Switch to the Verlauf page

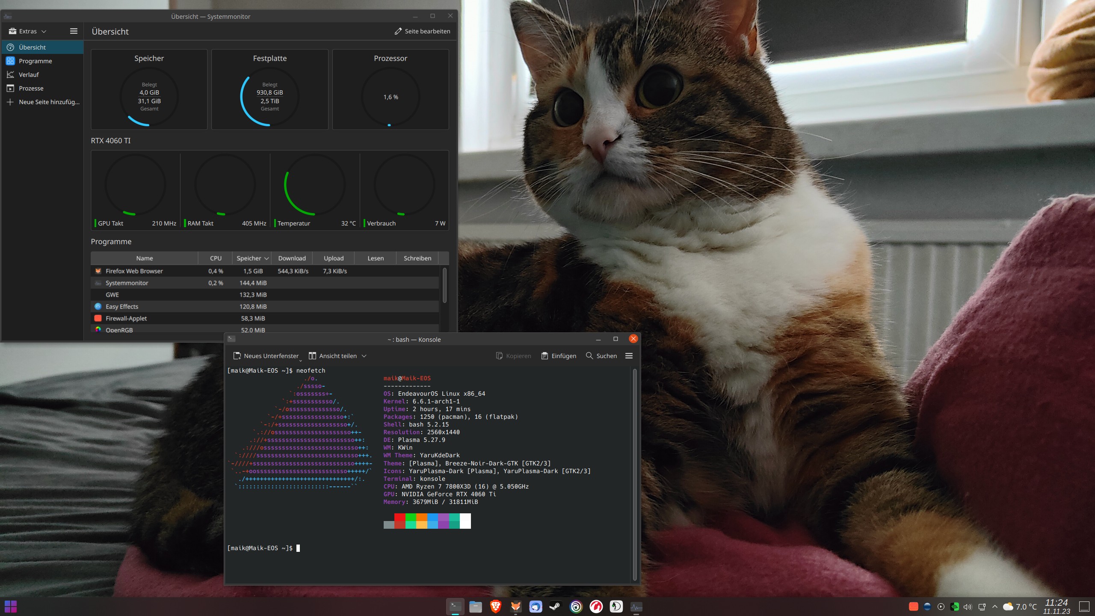coord(28,74)
